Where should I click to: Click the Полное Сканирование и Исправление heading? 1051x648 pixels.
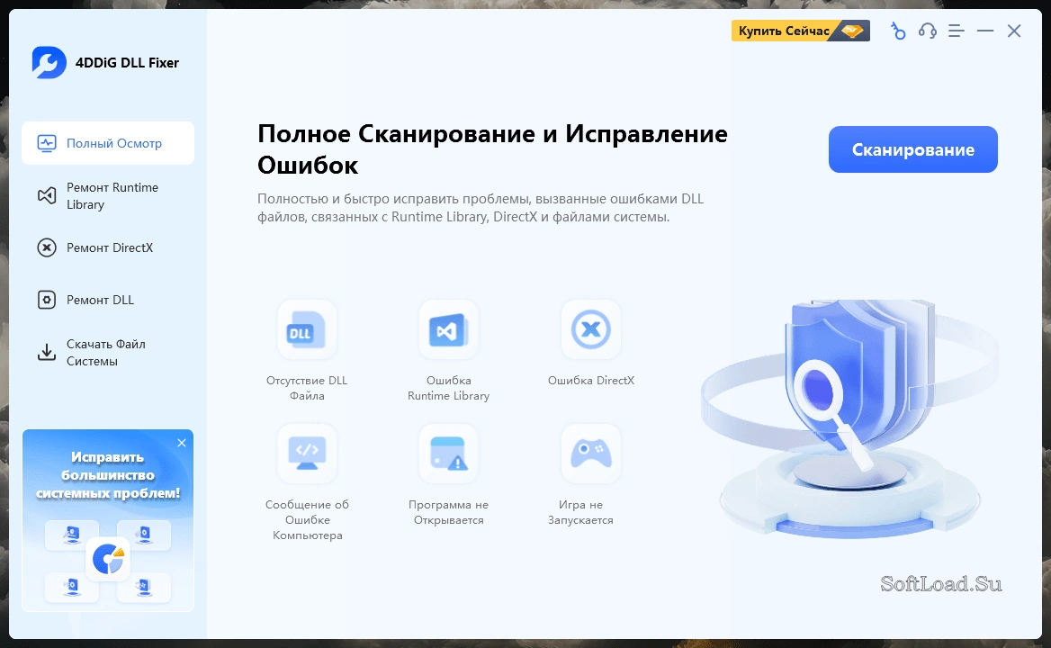click(493, 148)
